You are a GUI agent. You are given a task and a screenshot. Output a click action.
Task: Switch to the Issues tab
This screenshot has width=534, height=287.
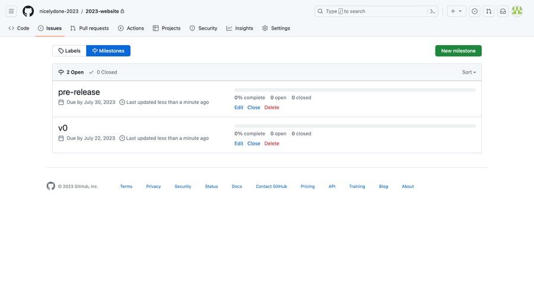(x=50, y=28)
